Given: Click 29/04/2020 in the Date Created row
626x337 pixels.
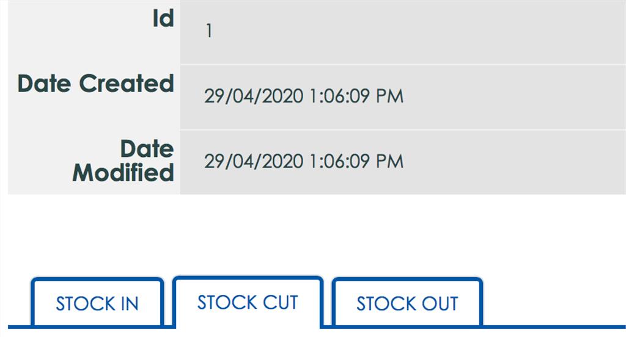Looking at the screenshot, I should [254, 96].
